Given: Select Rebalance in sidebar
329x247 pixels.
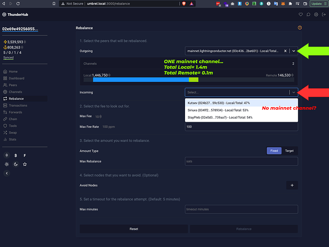Looking at the screenshot, I should [25, 99].
